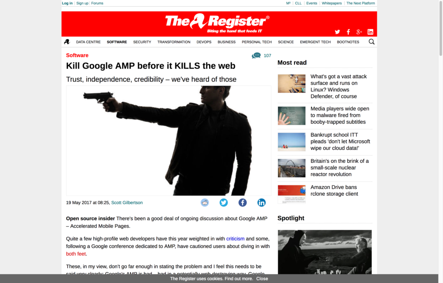Click the vulture home icon in navigation bar
Screen dimensions: 443x283
tap(67, 42)
